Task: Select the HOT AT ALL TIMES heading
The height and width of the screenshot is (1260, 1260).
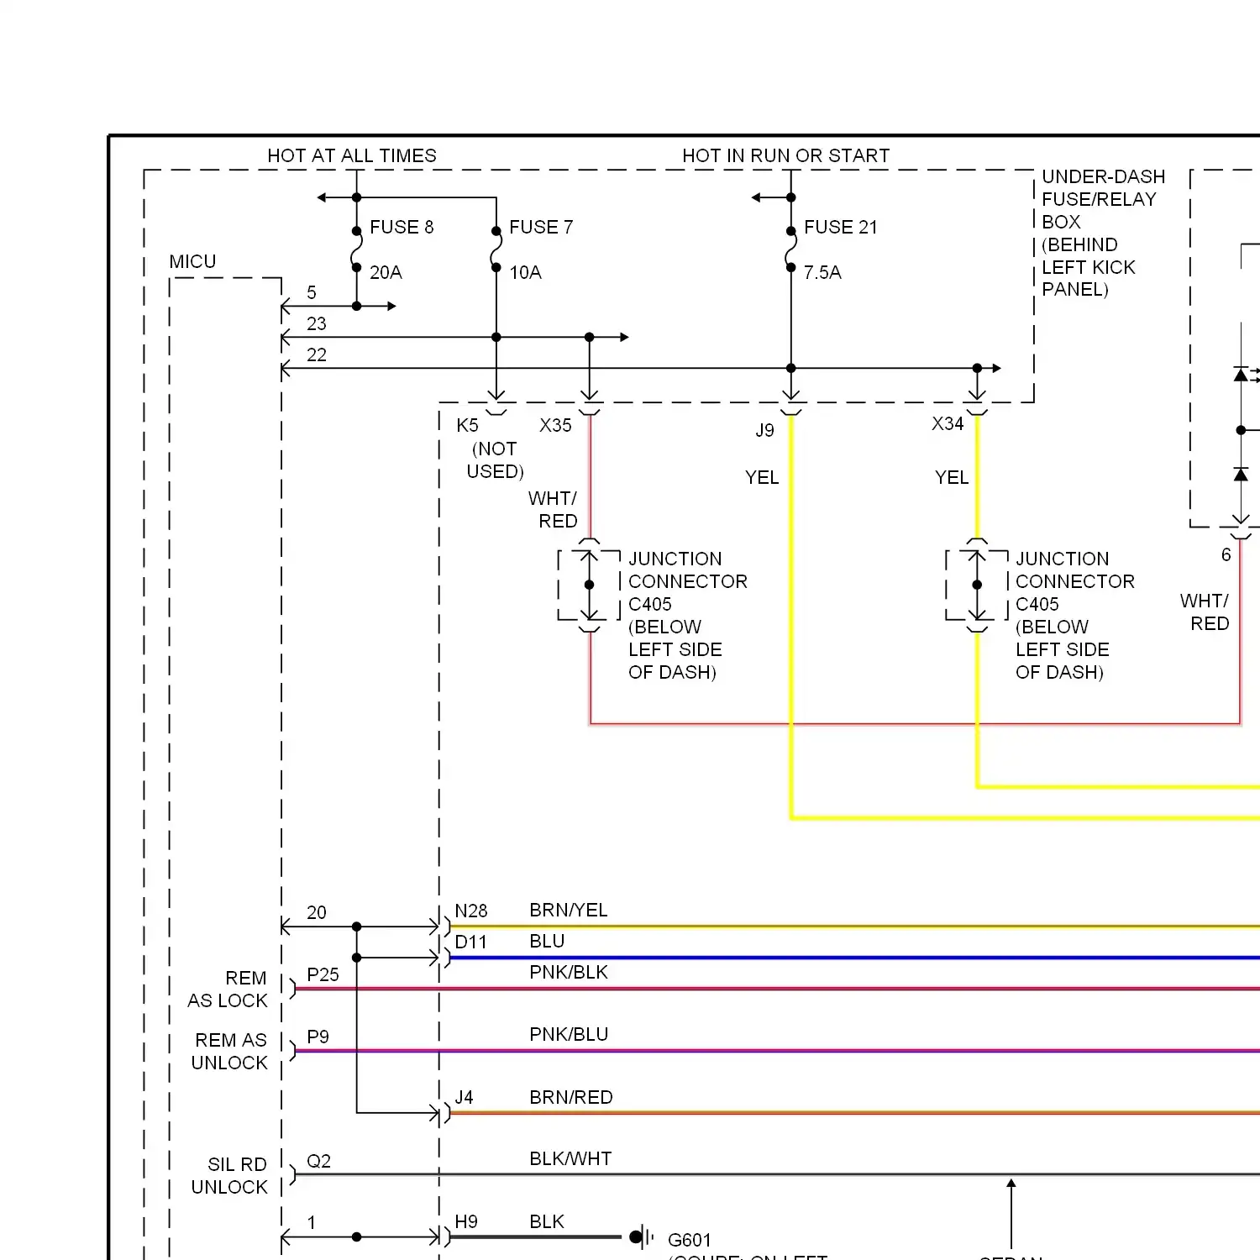Action: coord(352,155)
